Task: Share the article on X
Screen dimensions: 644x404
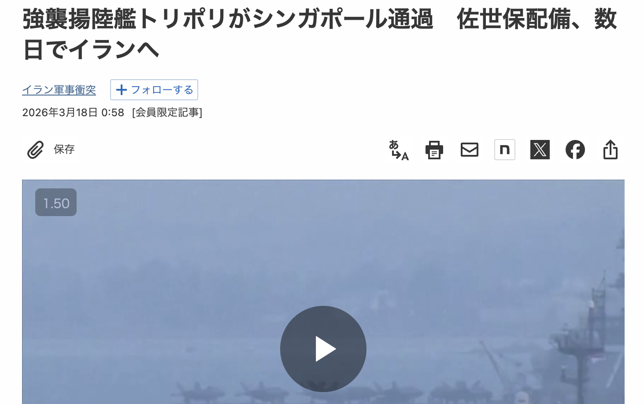Action: pos(540,150)
